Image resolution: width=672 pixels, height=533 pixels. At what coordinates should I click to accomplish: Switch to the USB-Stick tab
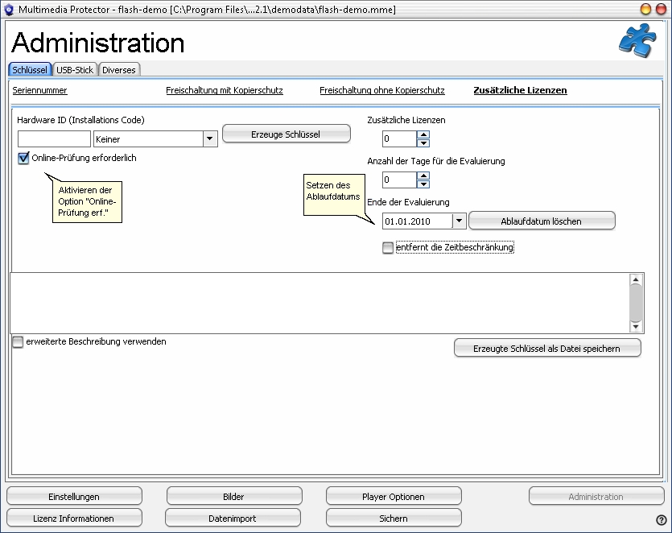76,70
